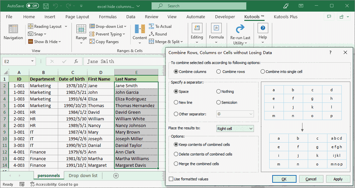Open the Place the results to dropdown
The height and width of the screenshot is (188, 355).
(235, 128)
